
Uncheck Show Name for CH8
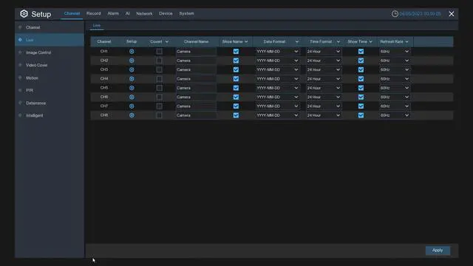pyautogui.click(x=236, y=115)
